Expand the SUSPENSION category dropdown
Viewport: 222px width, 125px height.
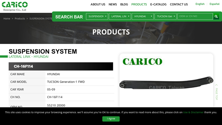97,16
